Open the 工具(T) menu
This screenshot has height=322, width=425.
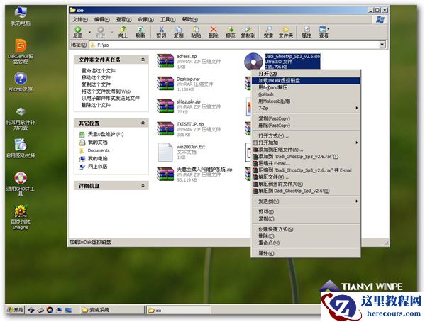pyautogui.click(x=167, y=20)
